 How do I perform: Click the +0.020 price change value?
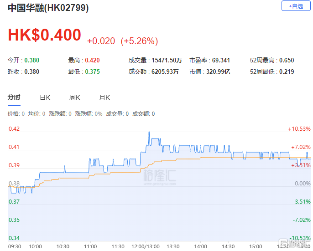click(101, 41)
